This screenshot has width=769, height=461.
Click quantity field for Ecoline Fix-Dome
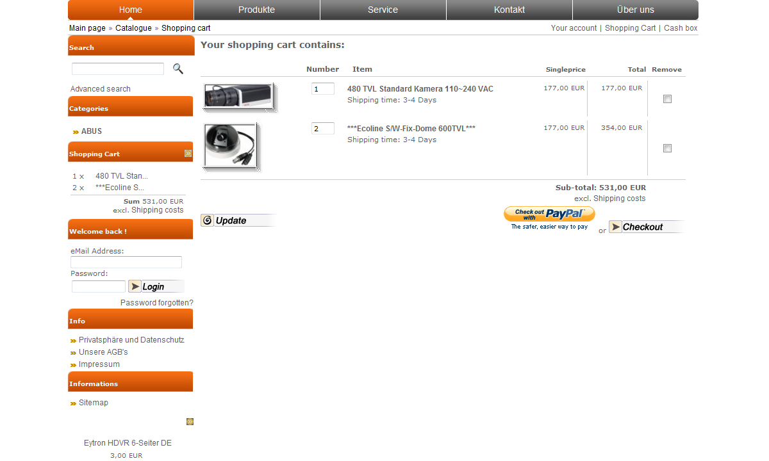322,129
